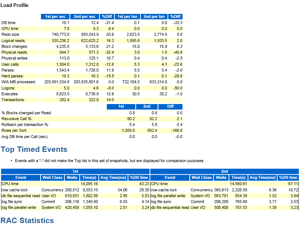Click the 'Rollback per transaction %:' label

(25, 125)
